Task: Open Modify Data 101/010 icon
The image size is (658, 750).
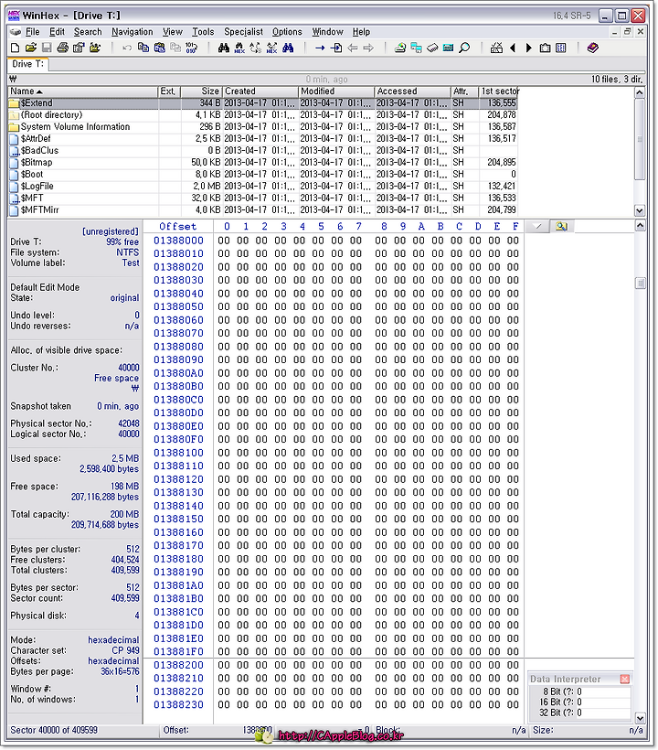Action: [x=191, y=48]
